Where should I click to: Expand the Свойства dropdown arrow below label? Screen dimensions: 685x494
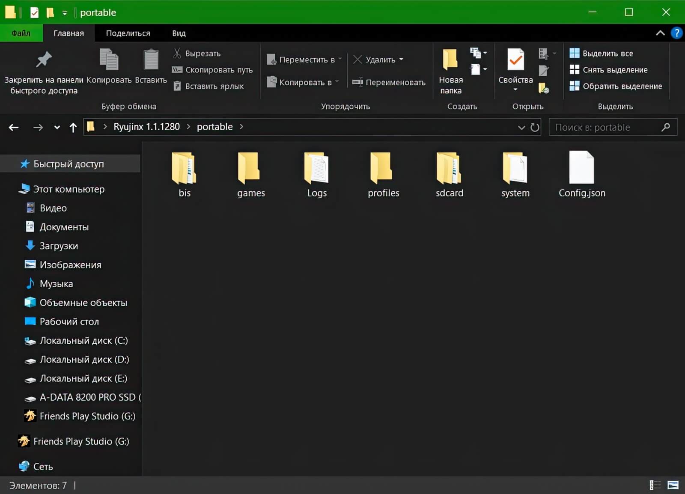515,89
